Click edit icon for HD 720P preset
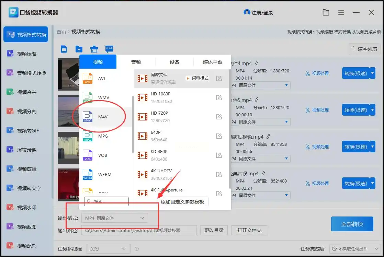 click(x=219, y=117)
